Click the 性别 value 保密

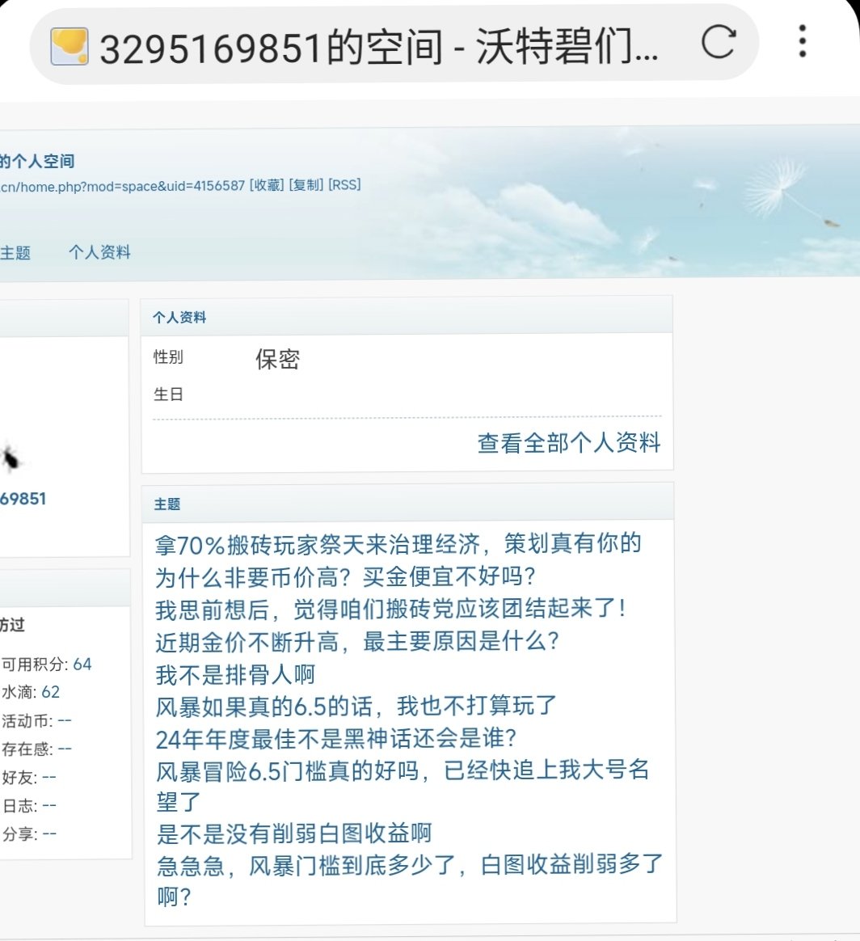tap(277, 360)
